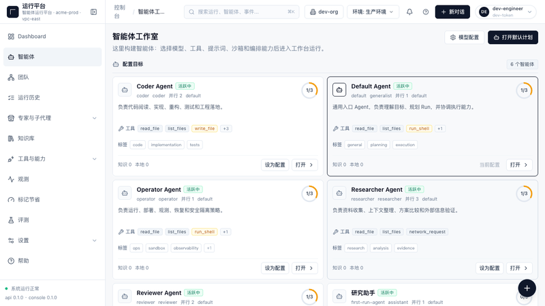Set Researcher Agent as config (设为配置)
The height and width of the screenshot is (306, 545).
(x=489, y=268)
